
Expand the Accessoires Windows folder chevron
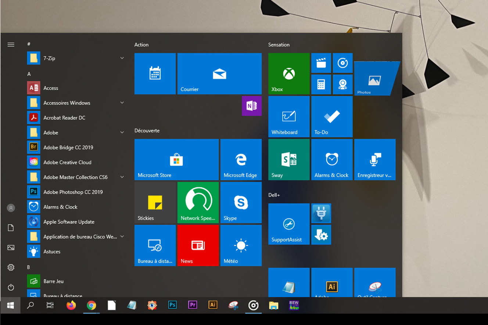click(122, 103)
